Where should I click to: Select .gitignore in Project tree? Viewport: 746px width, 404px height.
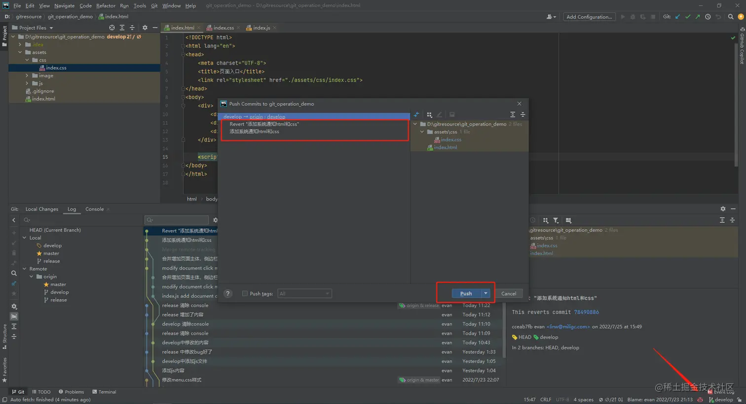43,91
